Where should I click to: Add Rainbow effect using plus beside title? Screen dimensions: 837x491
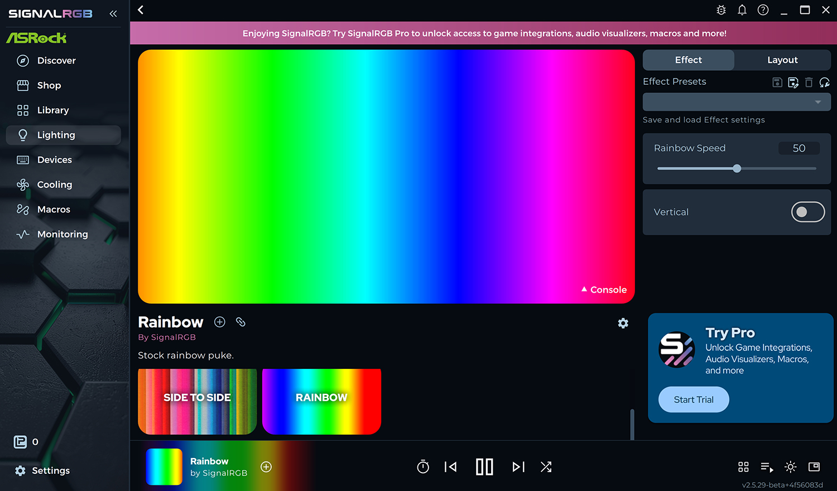click(220, 322)
